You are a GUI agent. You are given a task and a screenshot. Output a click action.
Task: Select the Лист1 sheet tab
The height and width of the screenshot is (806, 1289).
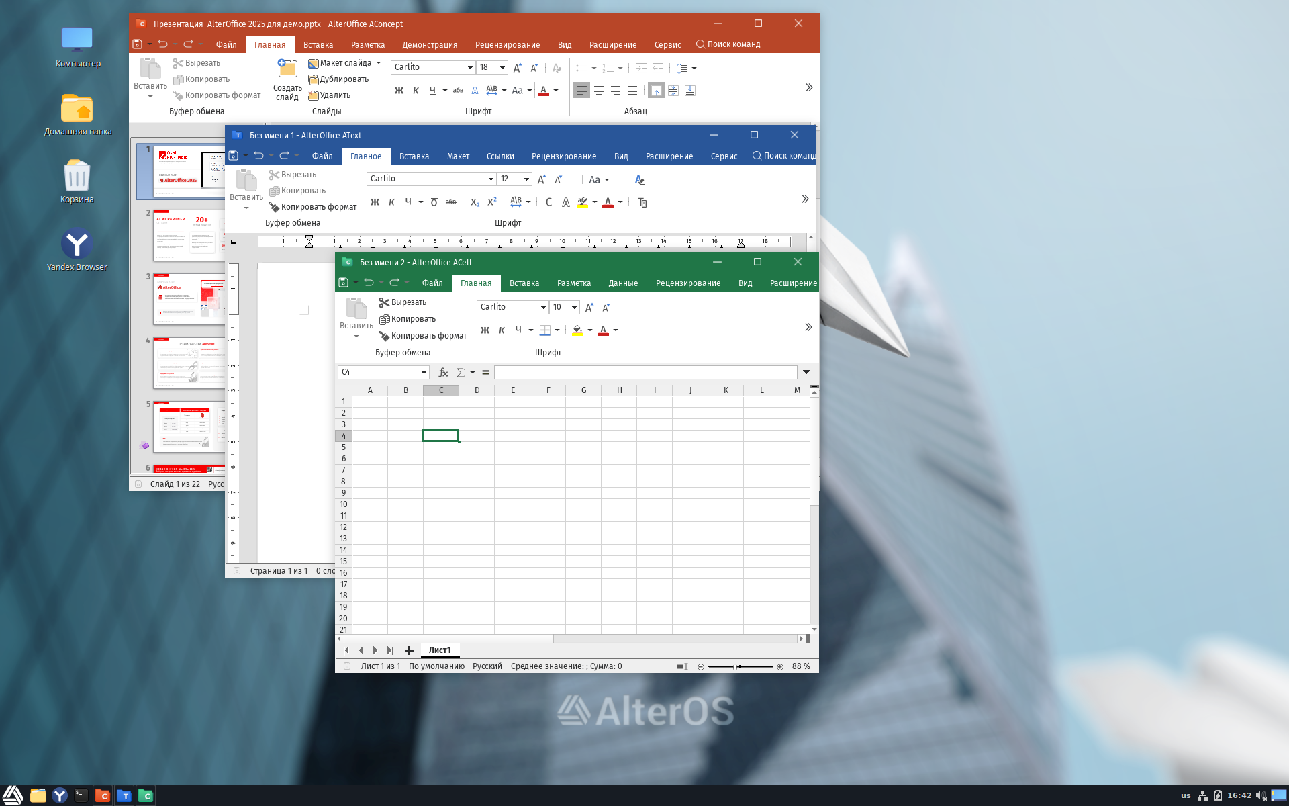click(440, 650)
